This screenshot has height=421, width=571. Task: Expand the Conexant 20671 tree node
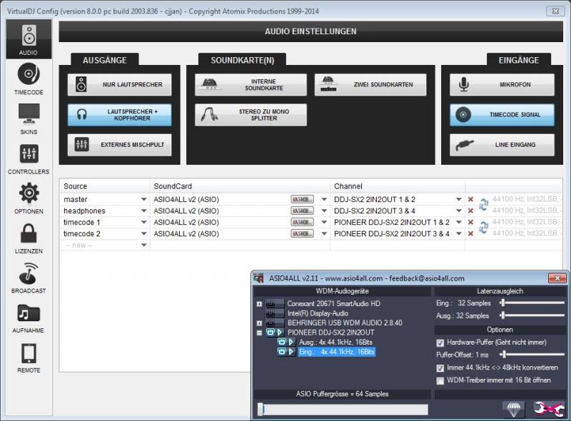(259, 304)
